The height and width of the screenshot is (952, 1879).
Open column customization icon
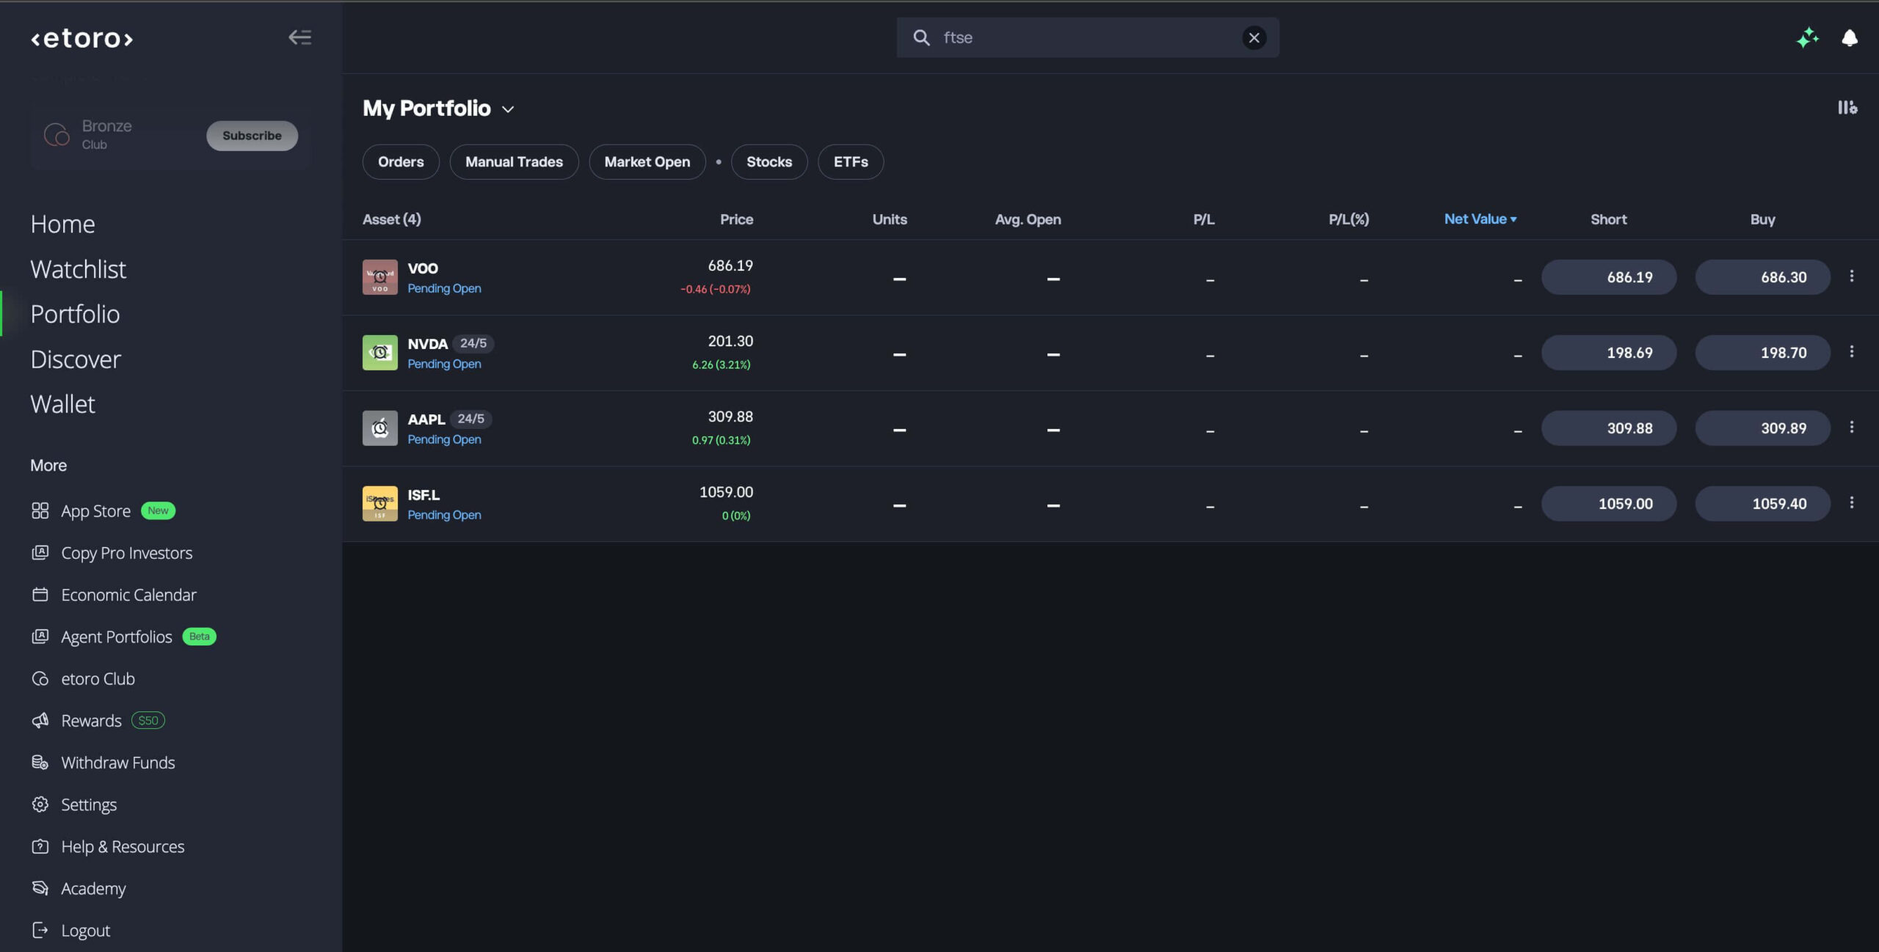tap(1847, 108)
